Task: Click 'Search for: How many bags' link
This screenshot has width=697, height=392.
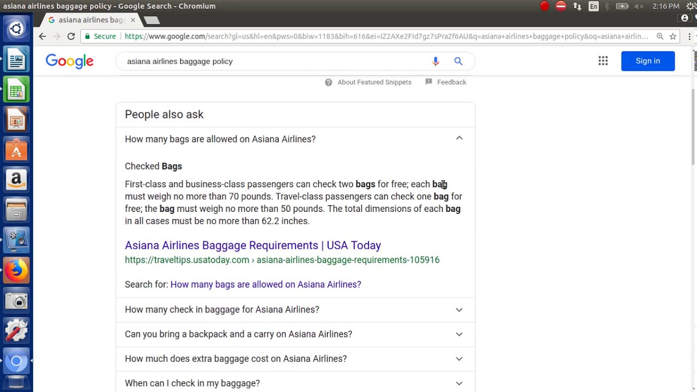Action: (266, 284)
